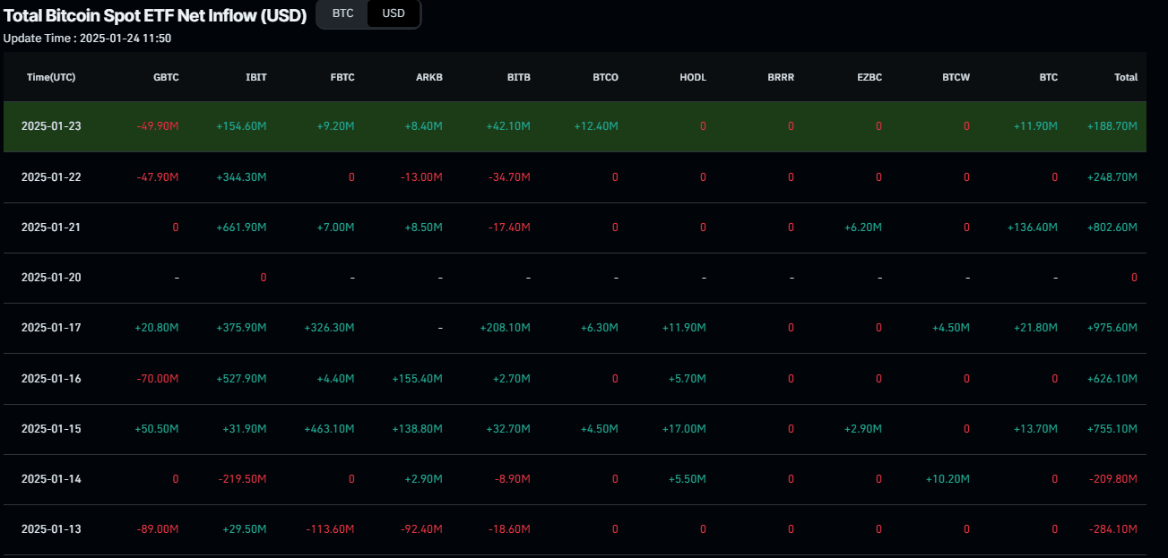The height and width of the screenshot is (558, 1168).
Task: Click the IBIT column header
Action: pyautogui.click(x=255, y=77)
